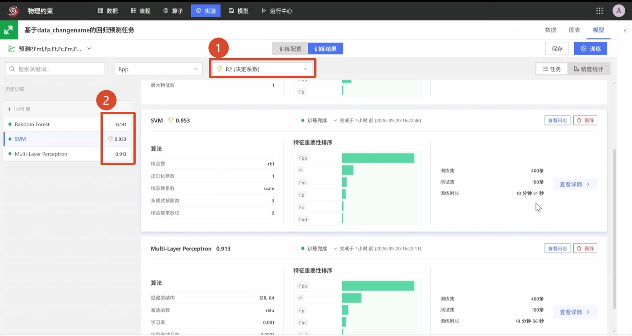Switch to the 数据 tab at right
This screenshot has height=336, width=632.
550,30
